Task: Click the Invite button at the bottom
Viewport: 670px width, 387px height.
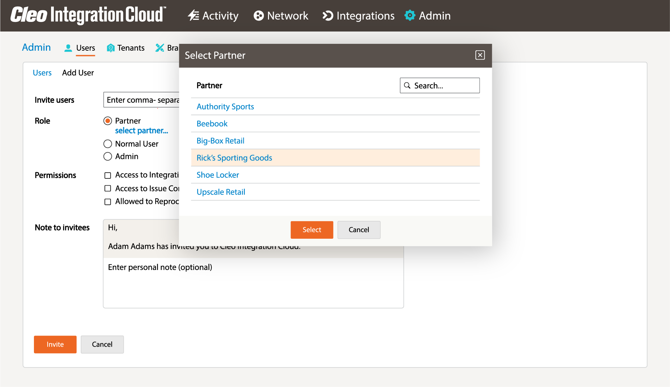Action: (x=55, y=344)
